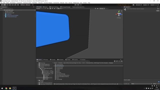The image size is (160, 90).
Task: Click the orientation gizmo green Y axis
Action: (119, 11)
